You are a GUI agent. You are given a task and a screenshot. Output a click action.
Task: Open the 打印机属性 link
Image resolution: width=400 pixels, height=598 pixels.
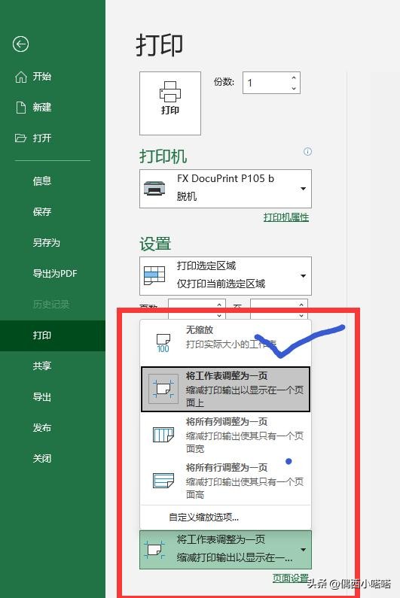coord(286,217)
